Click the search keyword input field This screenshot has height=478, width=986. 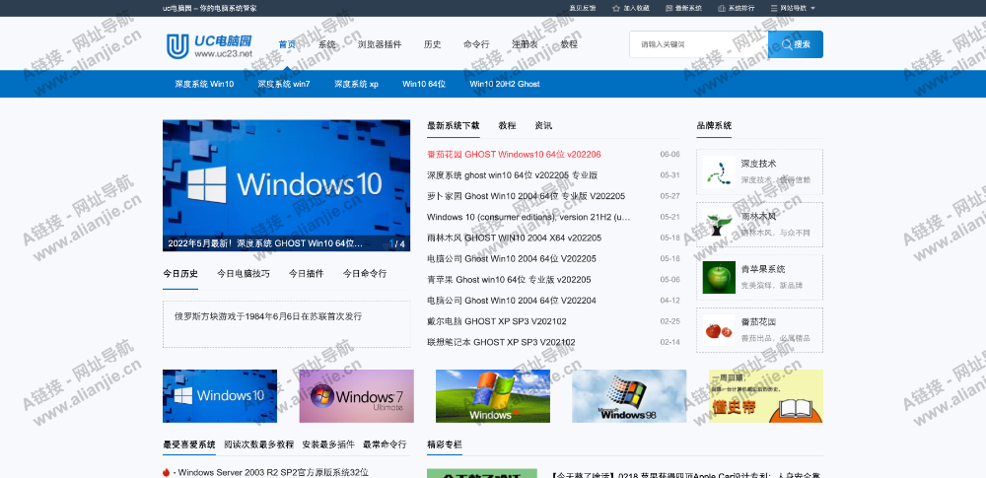[698, 44]
